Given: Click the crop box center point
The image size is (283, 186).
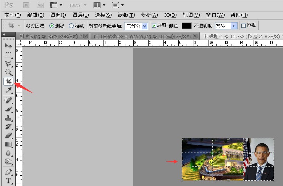Looking at the screenshot, I should click(228, 159).
